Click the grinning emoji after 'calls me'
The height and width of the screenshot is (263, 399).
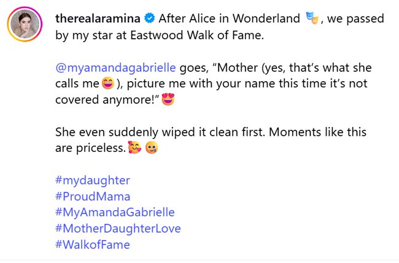(x=108, y=84)
